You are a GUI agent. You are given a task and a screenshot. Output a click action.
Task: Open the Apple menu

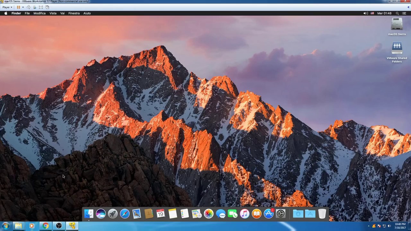coord(6,13)
